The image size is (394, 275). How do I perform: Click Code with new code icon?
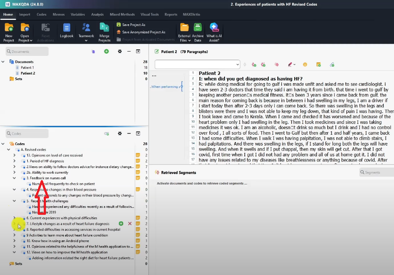tap(254, 65)
